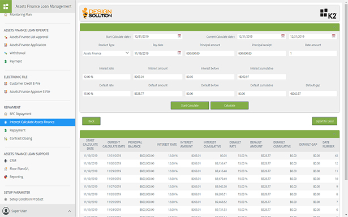This screenshot has width=348, height=217.
Task: Click the Monitoring Plan icon
Action: tap(6, 15)
